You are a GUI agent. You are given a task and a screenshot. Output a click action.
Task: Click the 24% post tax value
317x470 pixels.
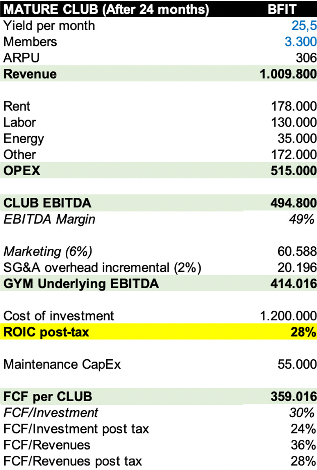point(303,429)
